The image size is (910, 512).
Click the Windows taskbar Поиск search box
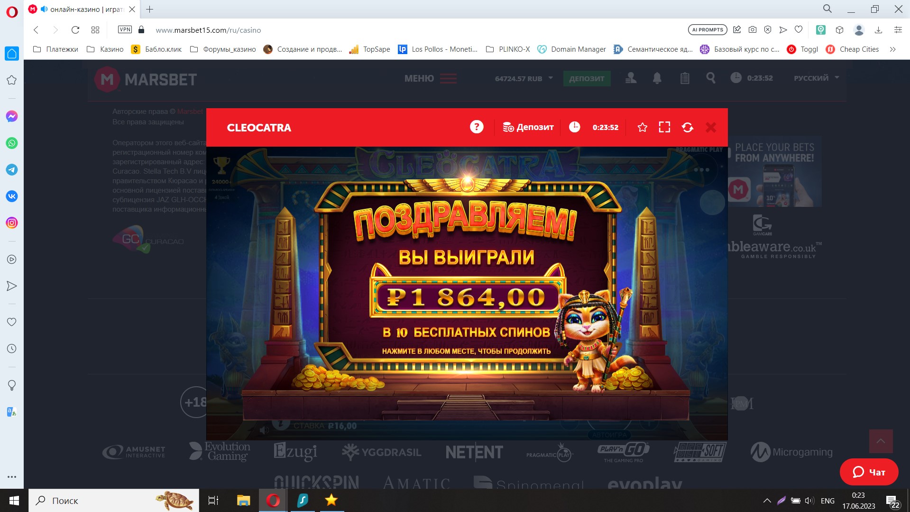click(x=114, y=500)
